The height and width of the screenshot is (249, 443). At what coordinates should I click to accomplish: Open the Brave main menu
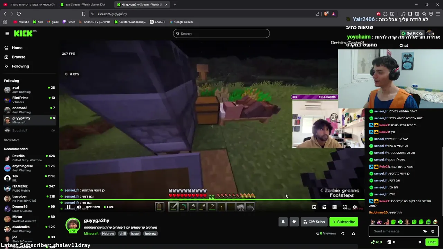tap(438, 14)
